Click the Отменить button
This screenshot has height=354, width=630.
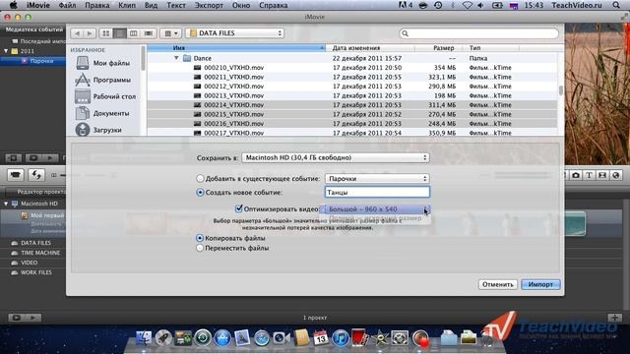pyautogui.click(x=497, y=284)
